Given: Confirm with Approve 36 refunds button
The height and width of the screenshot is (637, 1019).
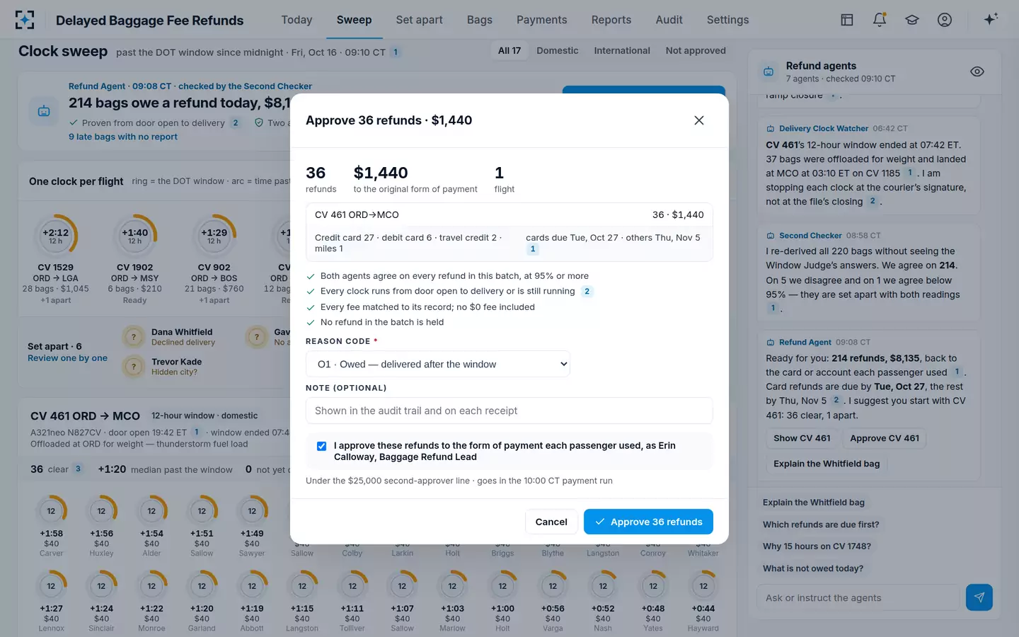Looking at the screenshot, I should (648, 522).
